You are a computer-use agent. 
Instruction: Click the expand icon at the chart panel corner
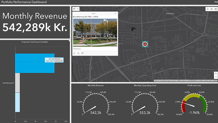(x=70, y=40)
